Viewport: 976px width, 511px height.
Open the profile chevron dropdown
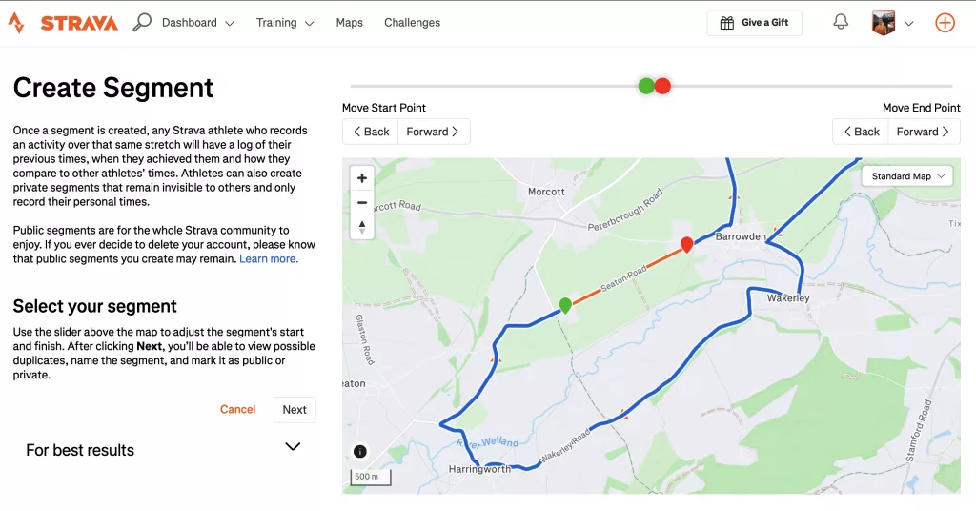point(908,24)
